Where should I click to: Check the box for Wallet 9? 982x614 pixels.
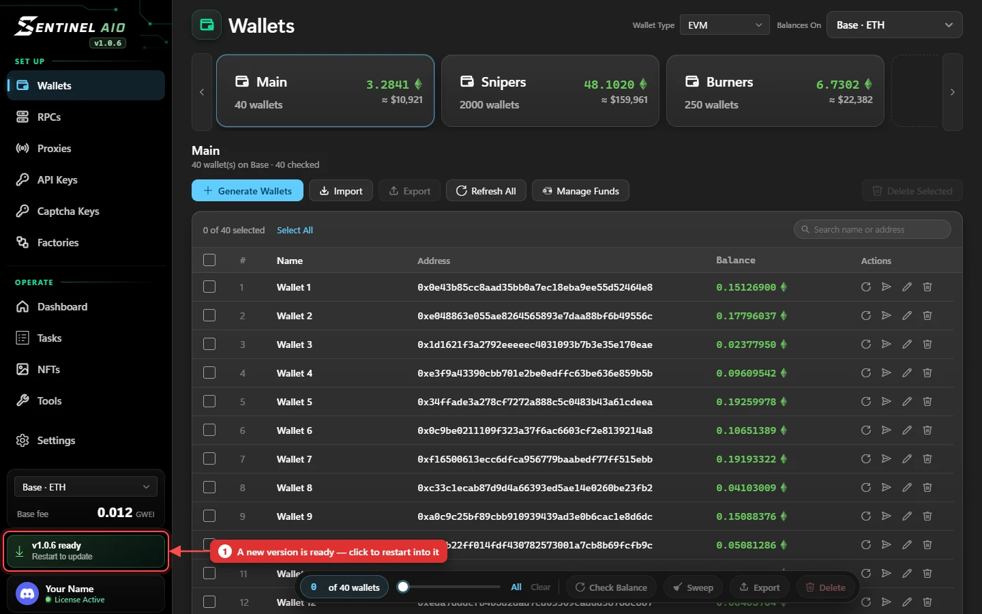(x=209, y=516)
